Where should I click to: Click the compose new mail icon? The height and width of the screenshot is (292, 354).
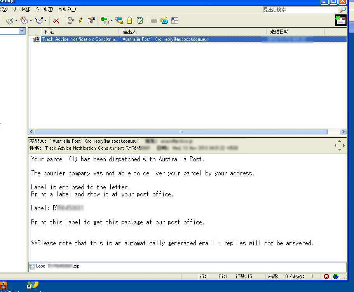(x=10, y=21)
